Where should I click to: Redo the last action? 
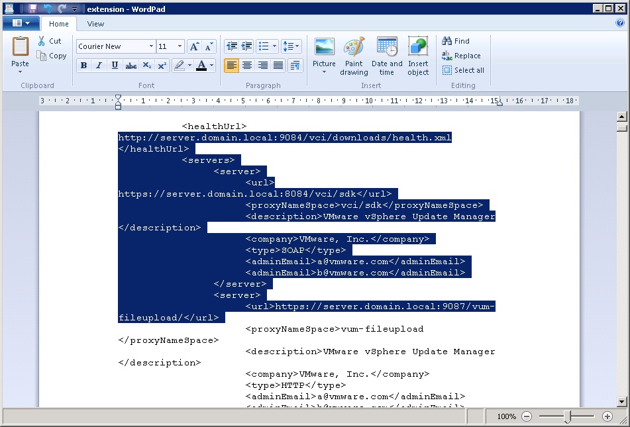(62, 9)
